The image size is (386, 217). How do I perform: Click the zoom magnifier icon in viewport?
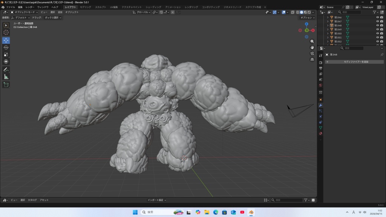point(312,41)
